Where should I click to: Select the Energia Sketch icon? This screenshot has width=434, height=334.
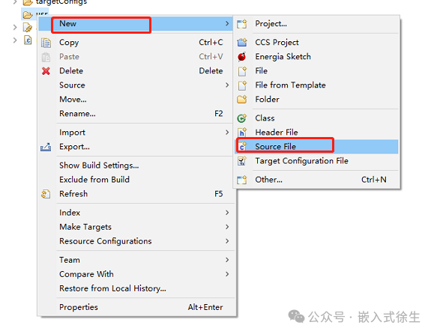point(242,57)
